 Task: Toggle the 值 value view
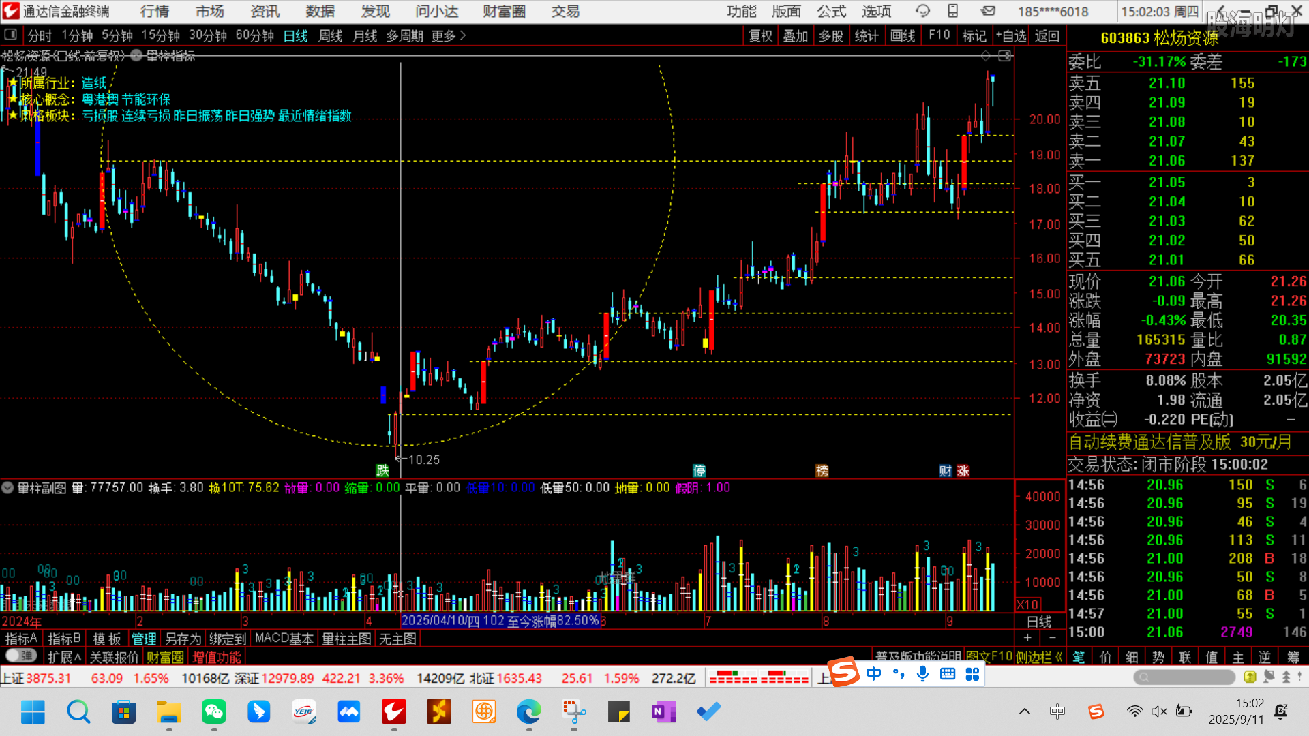click(x=1212, y=657)
